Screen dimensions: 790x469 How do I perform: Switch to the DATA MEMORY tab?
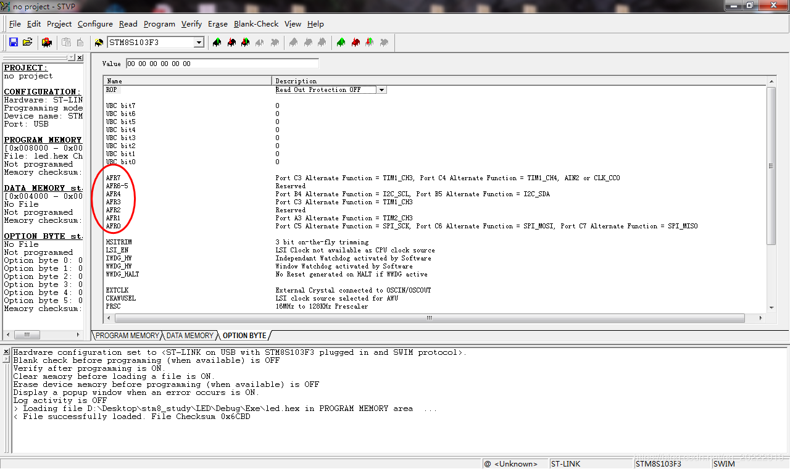coord(189,336)
